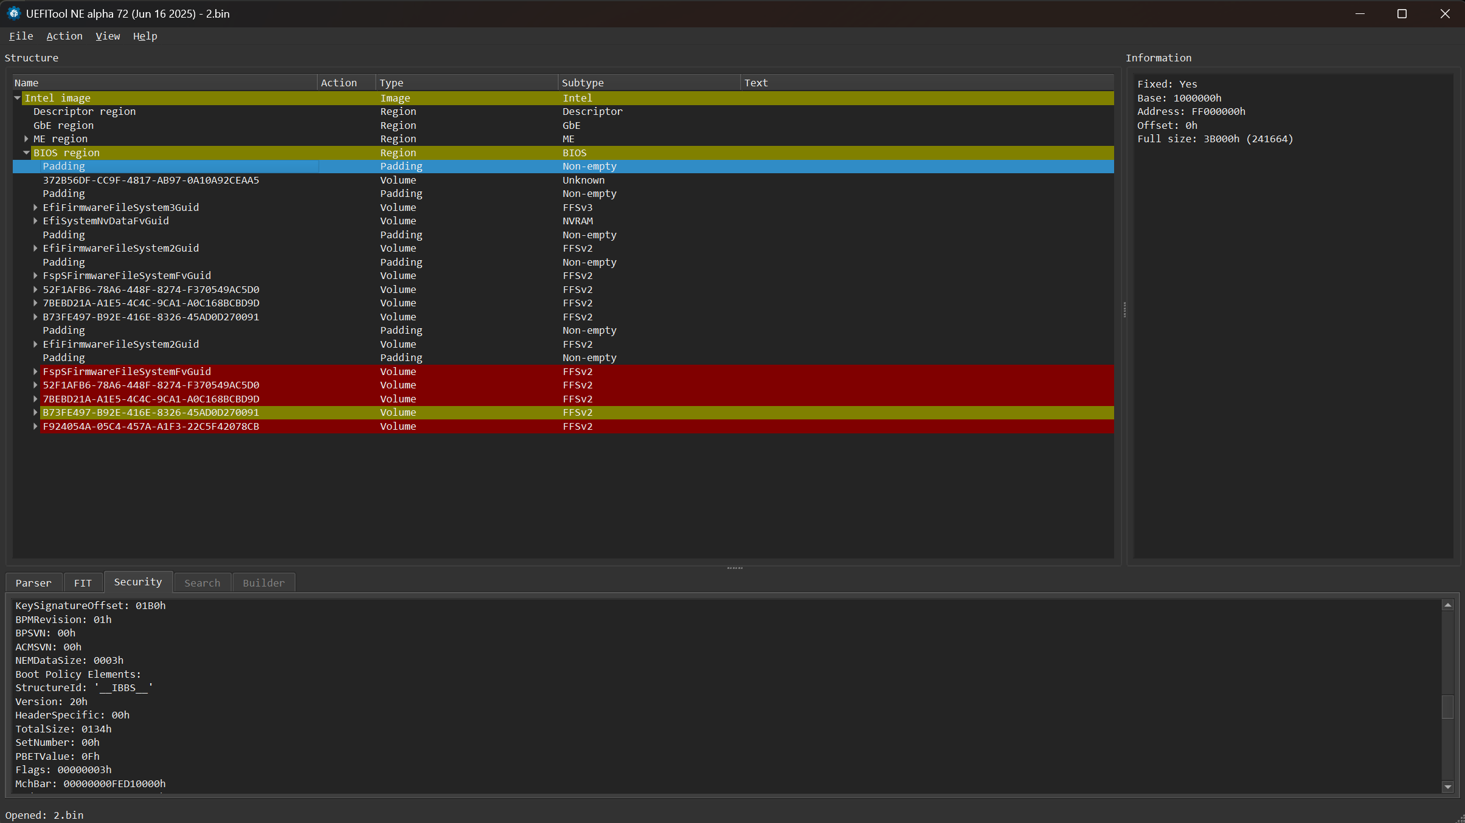Open the Action menu
This screenshot has height=823, width=1465.
(x=64, y=36)
